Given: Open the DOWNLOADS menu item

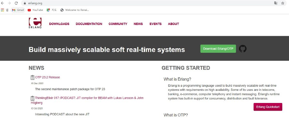Looking at the screenshot, I should tap(59, 24).
